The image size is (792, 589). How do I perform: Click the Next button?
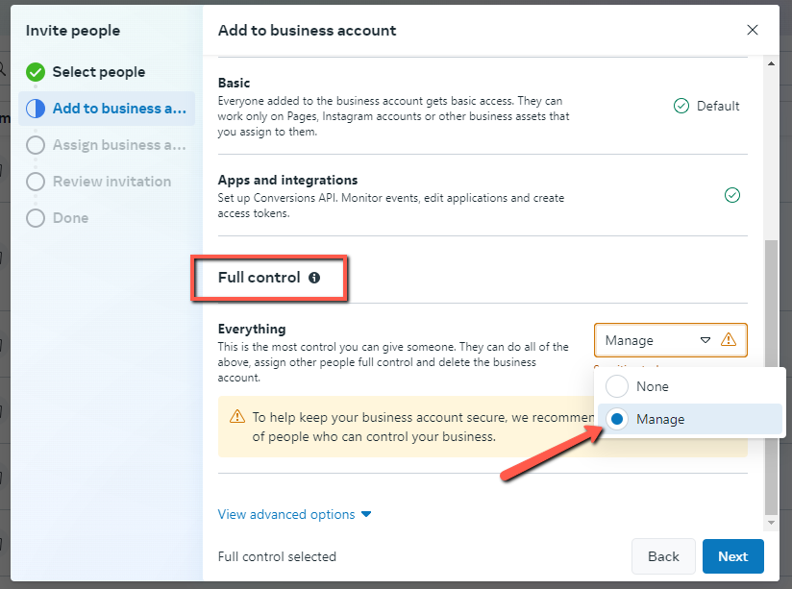[x=733, y=556]
